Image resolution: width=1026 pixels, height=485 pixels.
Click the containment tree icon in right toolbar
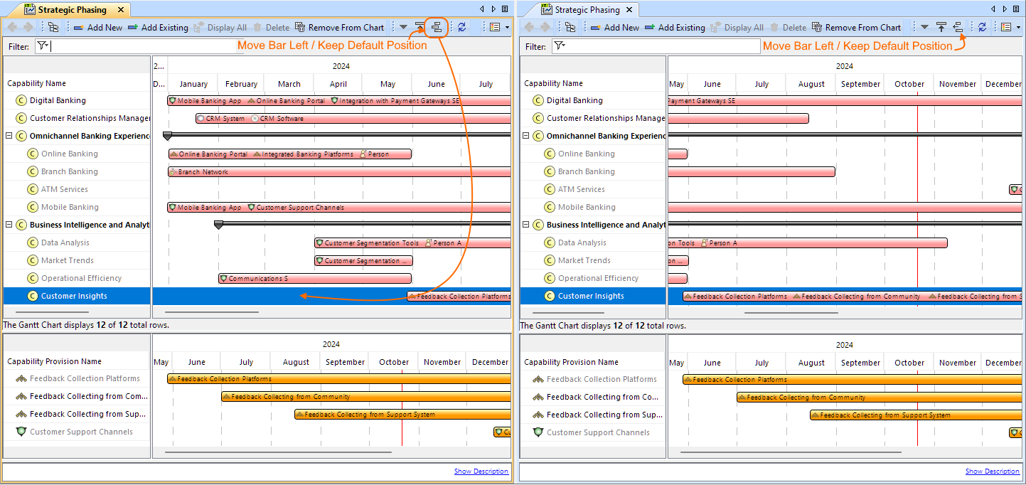[570, 28]
